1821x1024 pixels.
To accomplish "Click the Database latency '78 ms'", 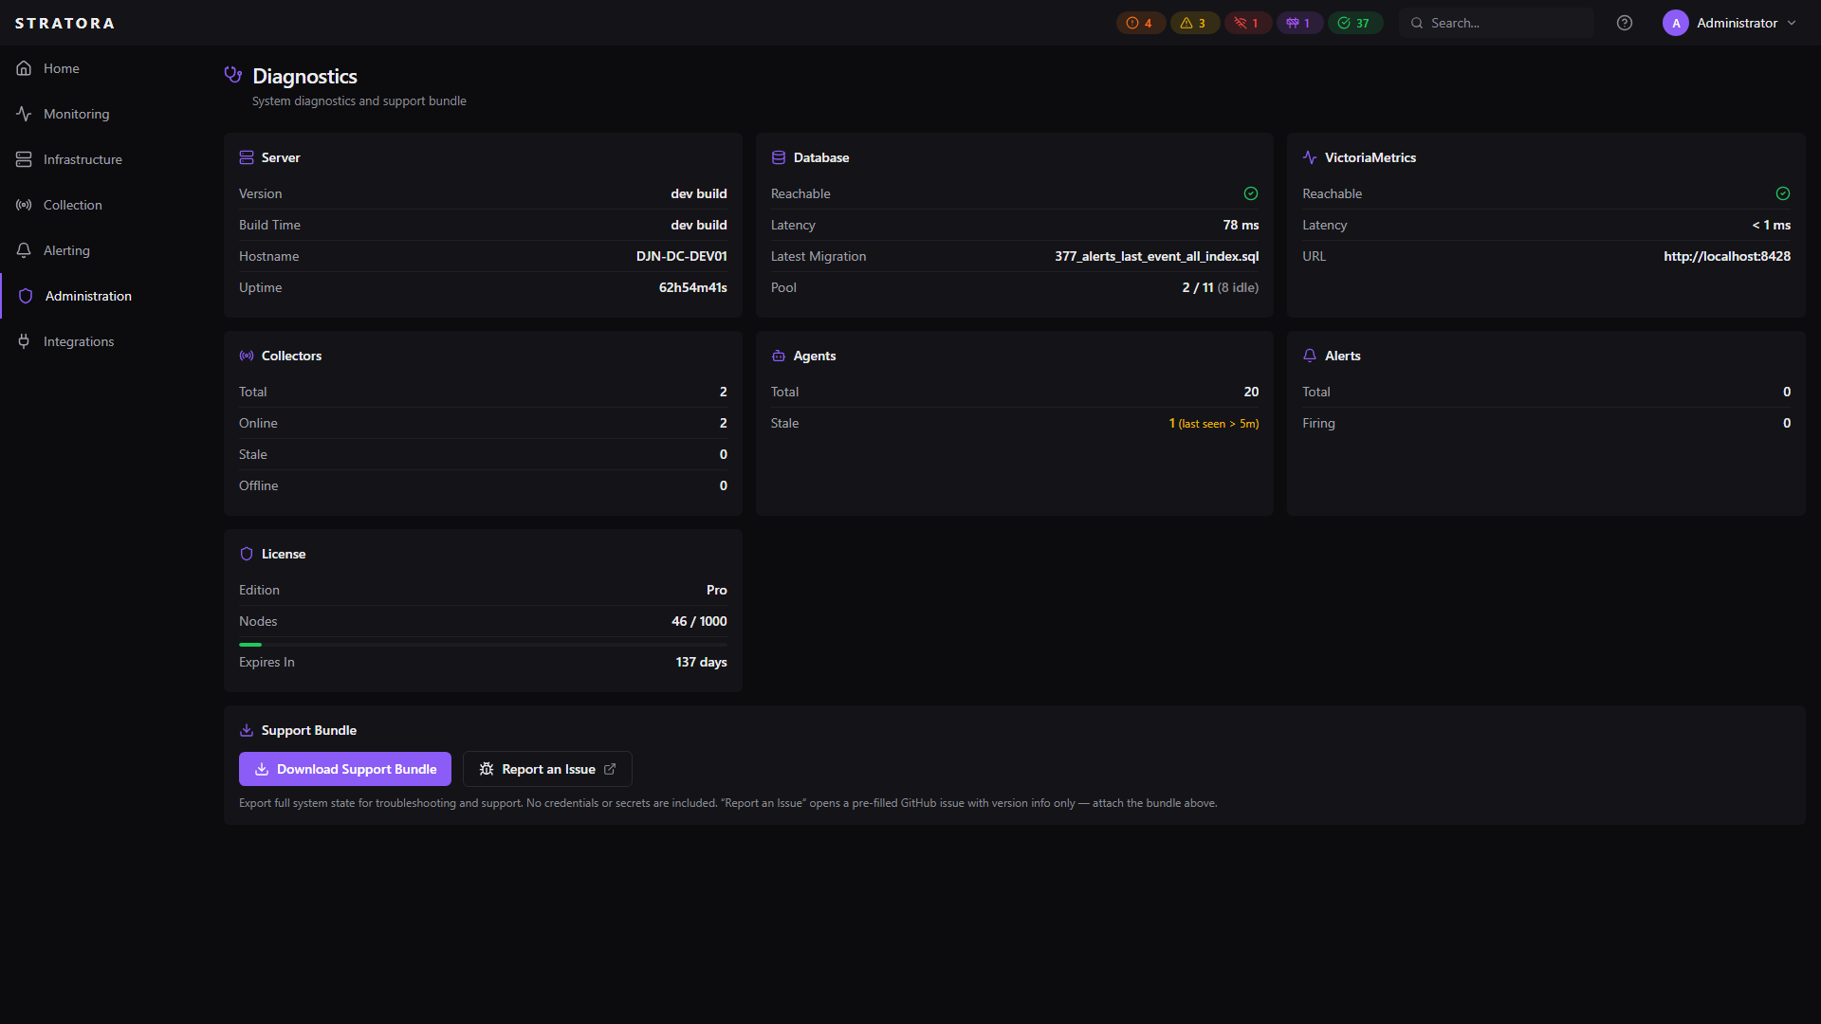I will 1242,225.
